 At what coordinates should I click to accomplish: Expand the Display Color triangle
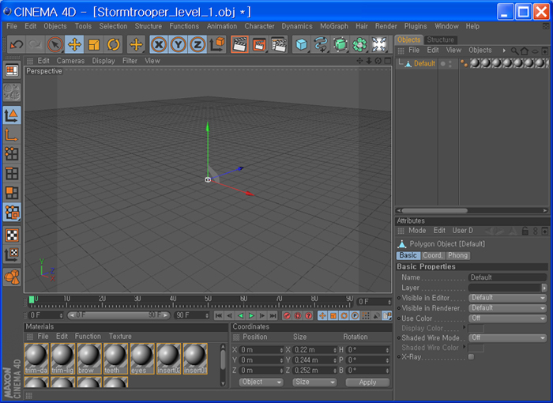click(x=465, y=327)
